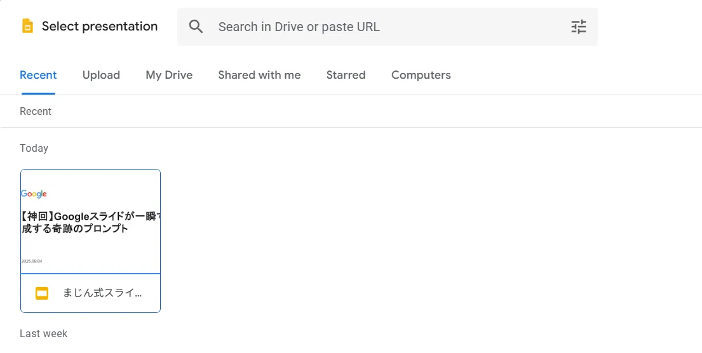
Task: Click the Google logo inside the slide preview
Action: click(x=34, y=194)
